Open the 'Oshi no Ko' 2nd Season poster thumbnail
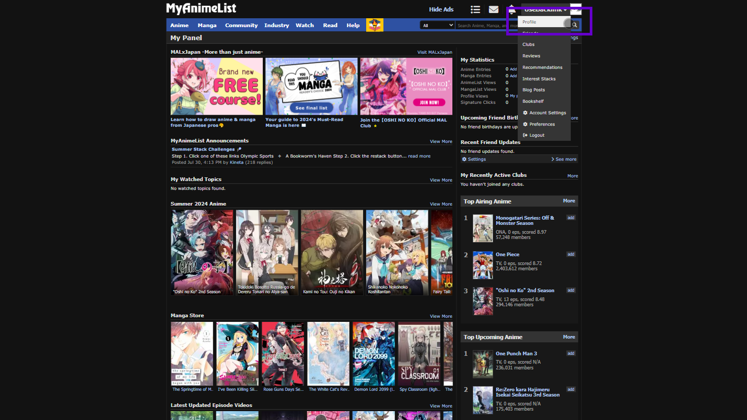The height and width of the screenshot is (420, 747). click(x=483, y=301)
